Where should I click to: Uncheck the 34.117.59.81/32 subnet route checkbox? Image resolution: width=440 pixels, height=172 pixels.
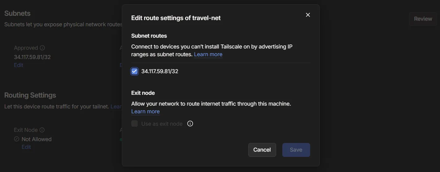(135, 71)
